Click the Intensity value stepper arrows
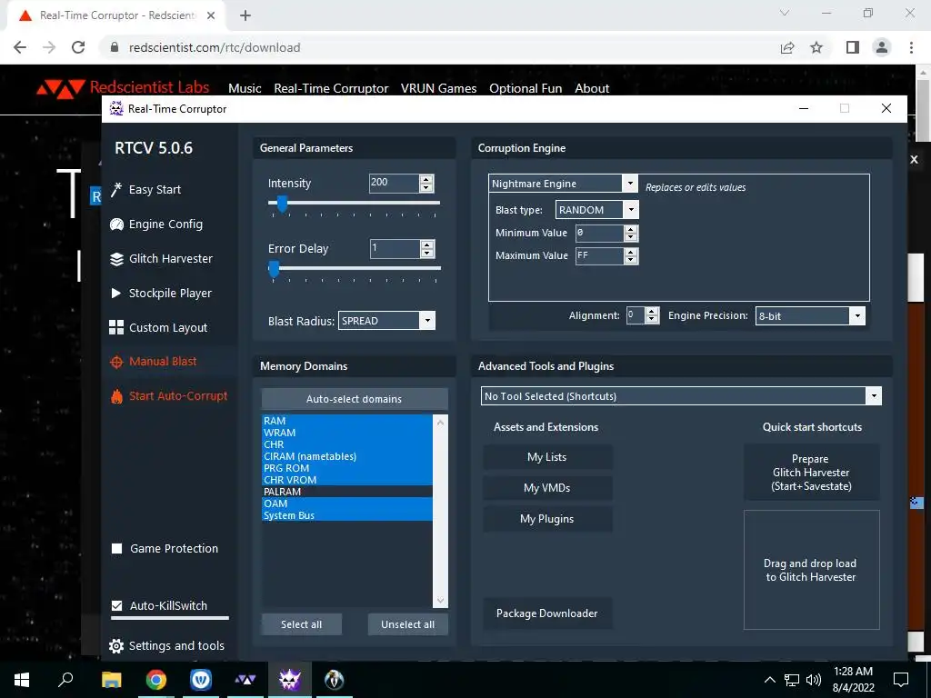931x698 pixels. tap(426, 184)
